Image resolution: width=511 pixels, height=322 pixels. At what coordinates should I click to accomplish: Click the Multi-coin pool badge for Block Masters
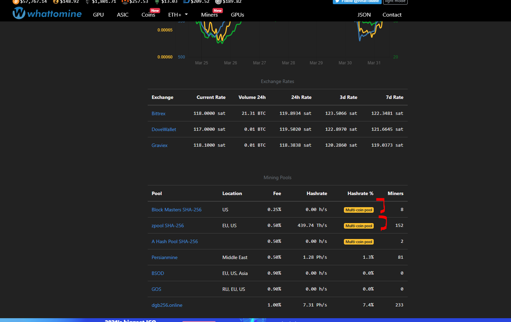point(358,210)
